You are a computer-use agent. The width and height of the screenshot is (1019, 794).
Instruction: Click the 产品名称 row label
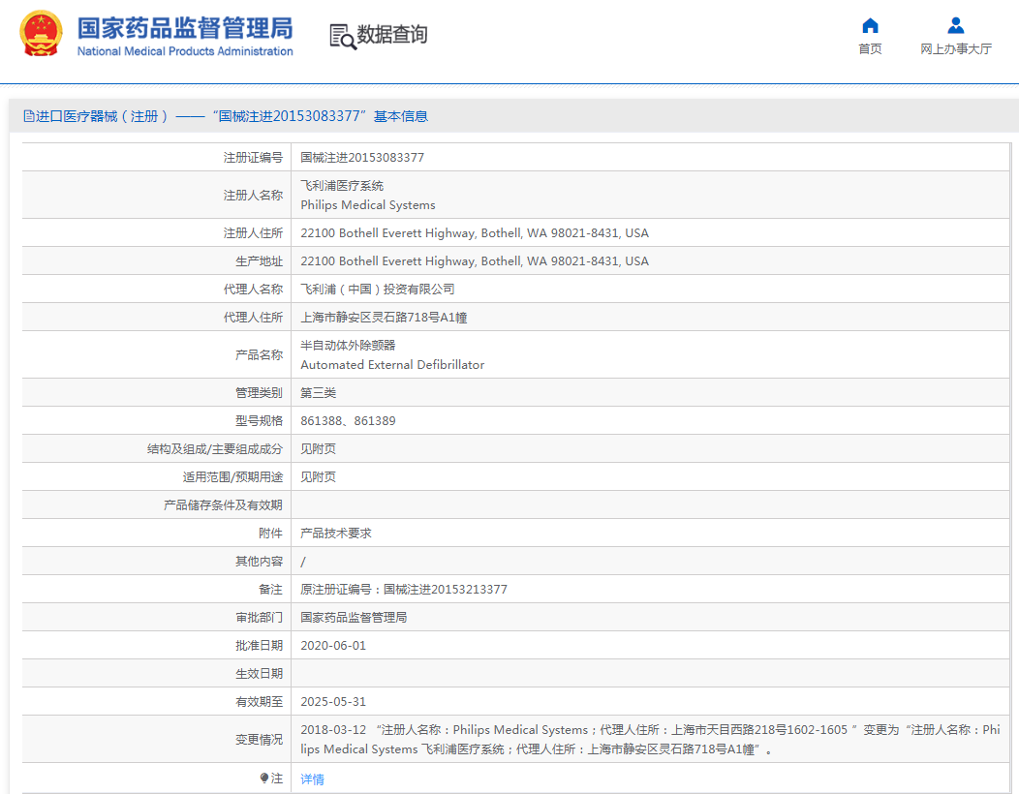pyautogui.click(x=259, y=354)
